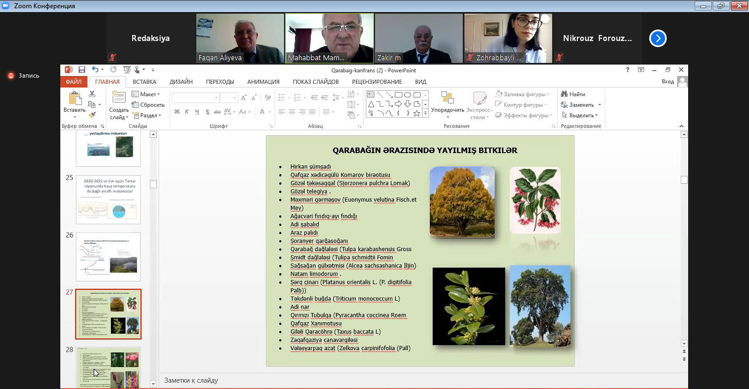Select slide 26 thumbnail
Image resolution: width=749 pixels, height=389 pixels.
pyautogui.click(x=108, y=257)
